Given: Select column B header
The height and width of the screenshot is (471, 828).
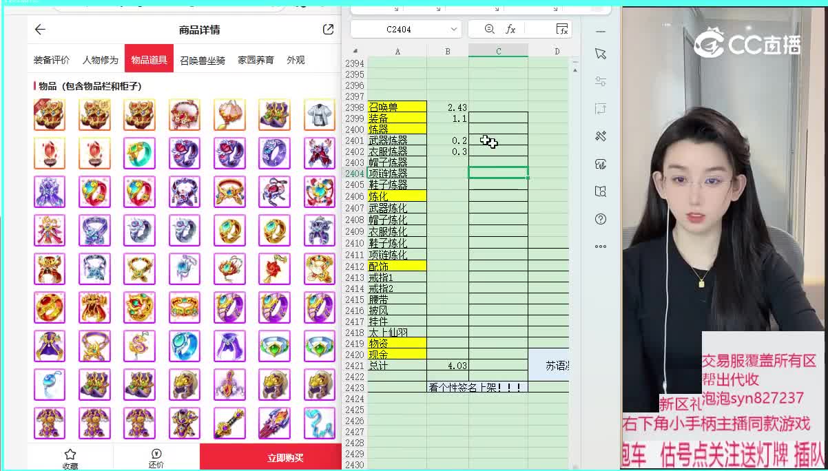Looking at the screenshot, I should (448, 51).
